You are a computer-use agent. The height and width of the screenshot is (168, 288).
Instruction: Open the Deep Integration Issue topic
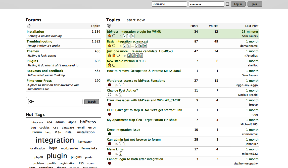[x=124, y=130]
